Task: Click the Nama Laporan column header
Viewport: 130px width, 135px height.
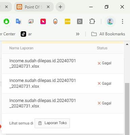Action: click(x=21, y=48)
